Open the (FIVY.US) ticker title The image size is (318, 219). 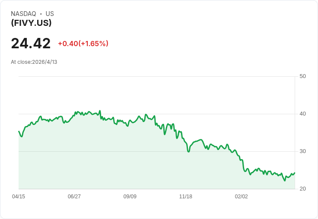[31, 23]
